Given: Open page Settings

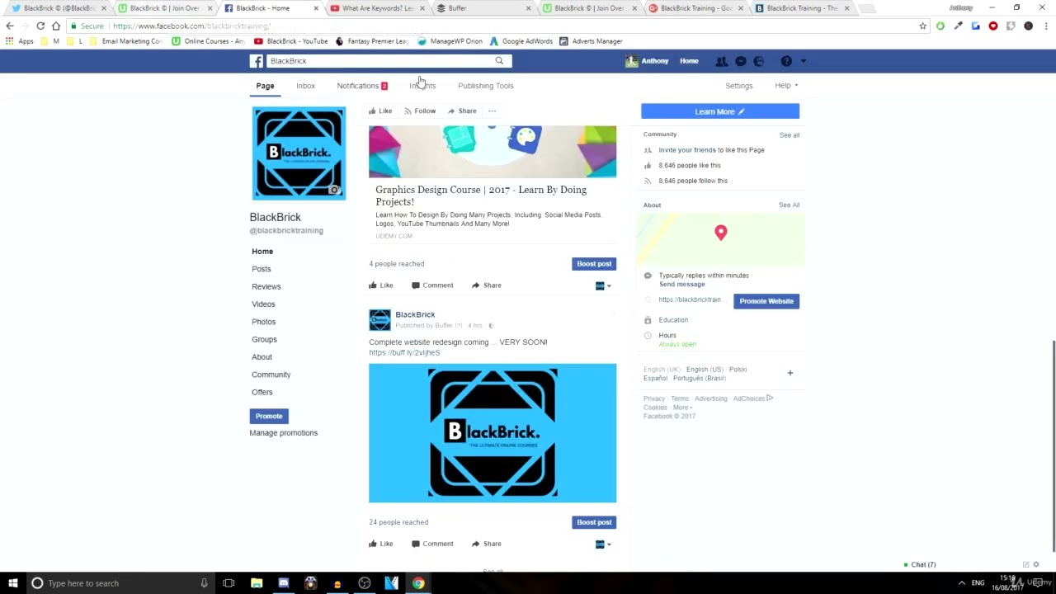Looking at the screenshot, I should tap(739, 86).
